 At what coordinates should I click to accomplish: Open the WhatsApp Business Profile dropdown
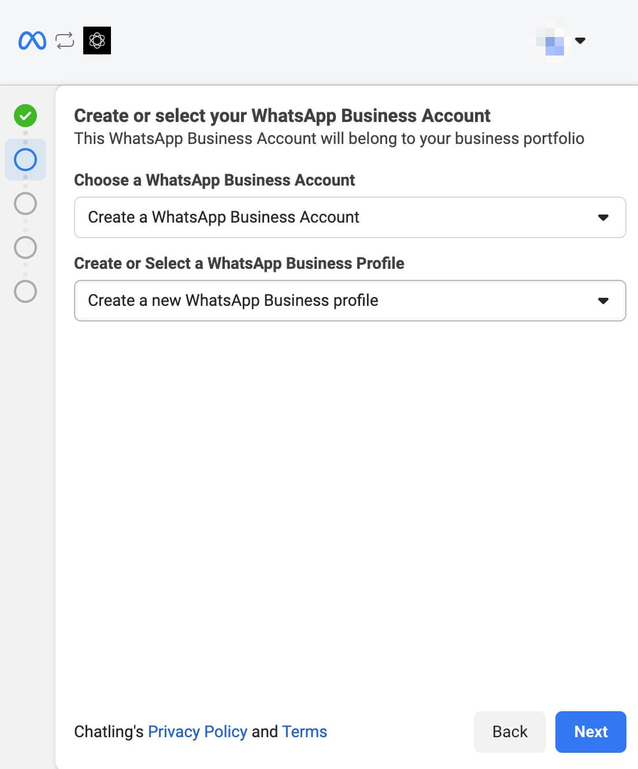pos(350,301)
